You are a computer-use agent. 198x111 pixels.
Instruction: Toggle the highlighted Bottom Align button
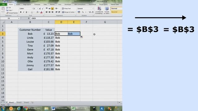click(x=52, y=8)
